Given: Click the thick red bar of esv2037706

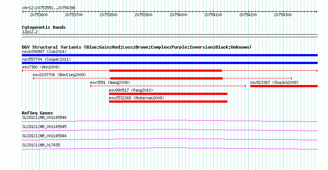Looking at the screenshot, I should click(166, 78).
